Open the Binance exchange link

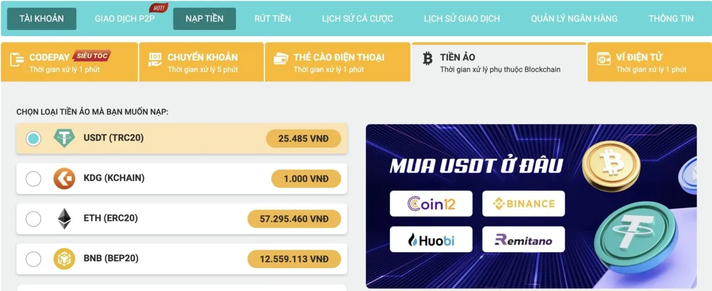pyautogui.click(x=523, y=204)
